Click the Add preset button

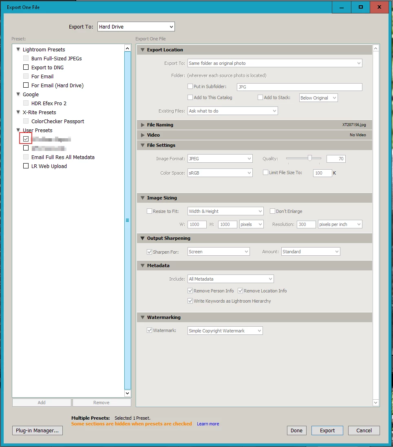[x=42, y=403]
